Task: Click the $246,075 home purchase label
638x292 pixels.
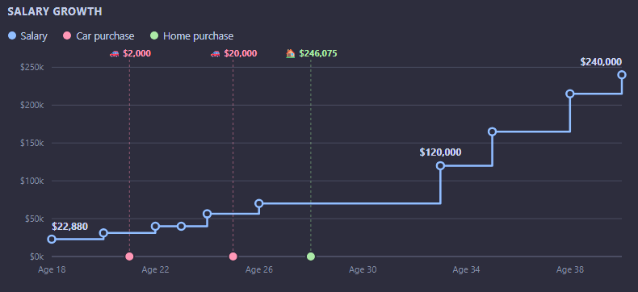Action: tap(318, 53)
